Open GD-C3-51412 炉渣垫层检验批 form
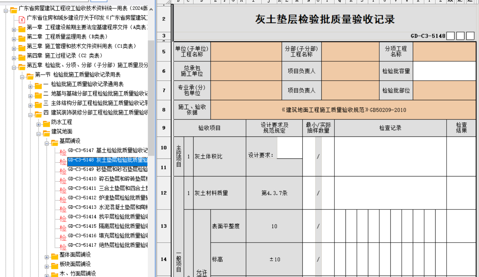The image size is (479, 277). (107, 198)
